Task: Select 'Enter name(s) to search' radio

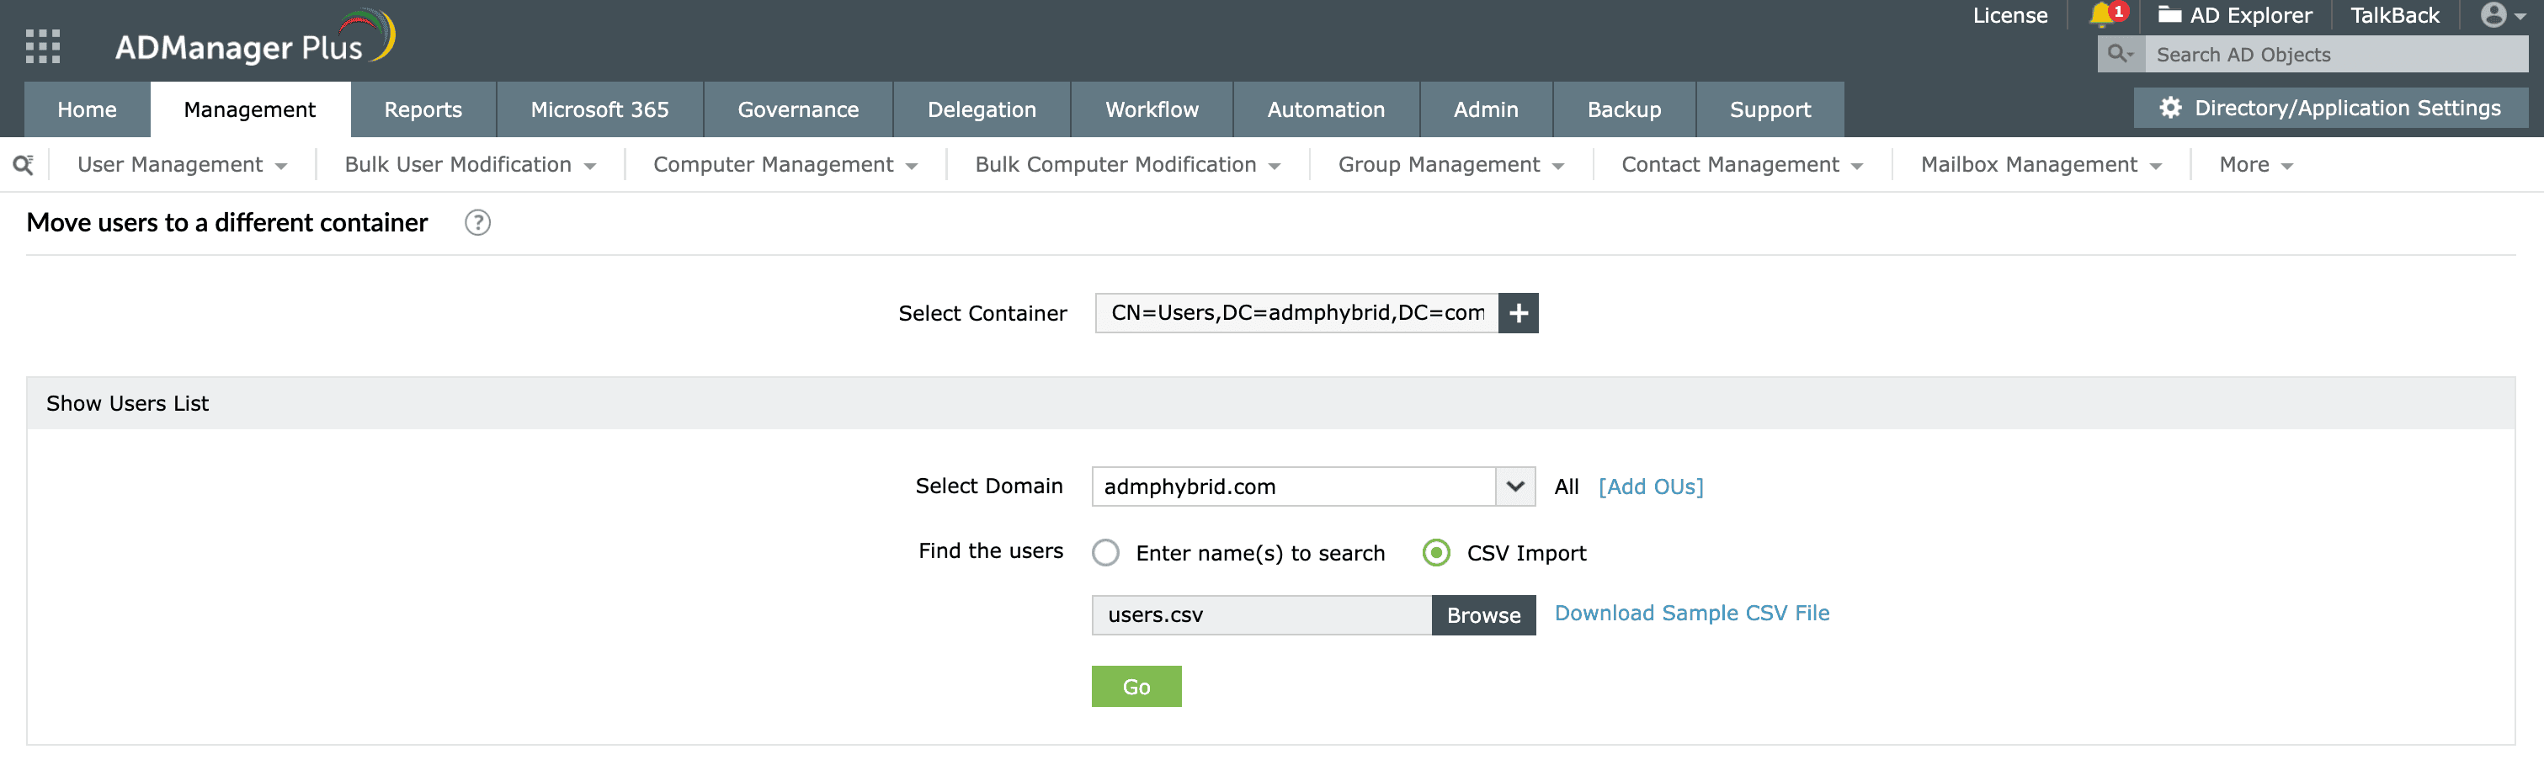Action: pos(1106,553)
